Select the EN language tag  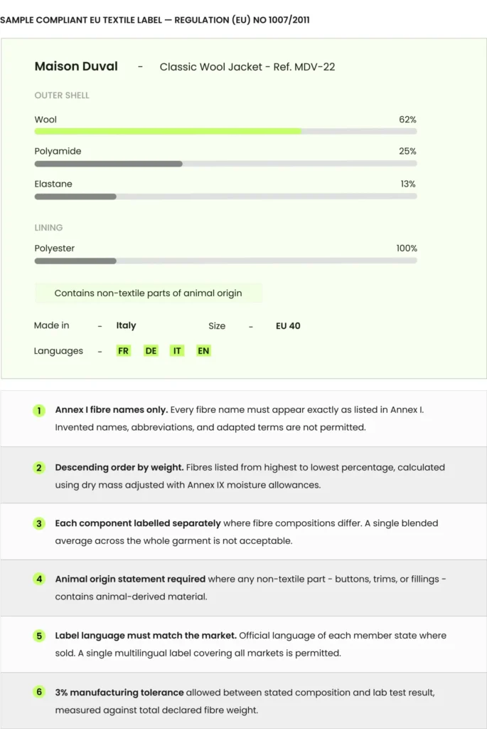203,350
